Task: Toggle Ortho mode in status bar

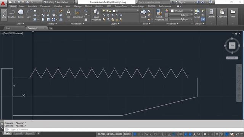Action: click(151, 134)
